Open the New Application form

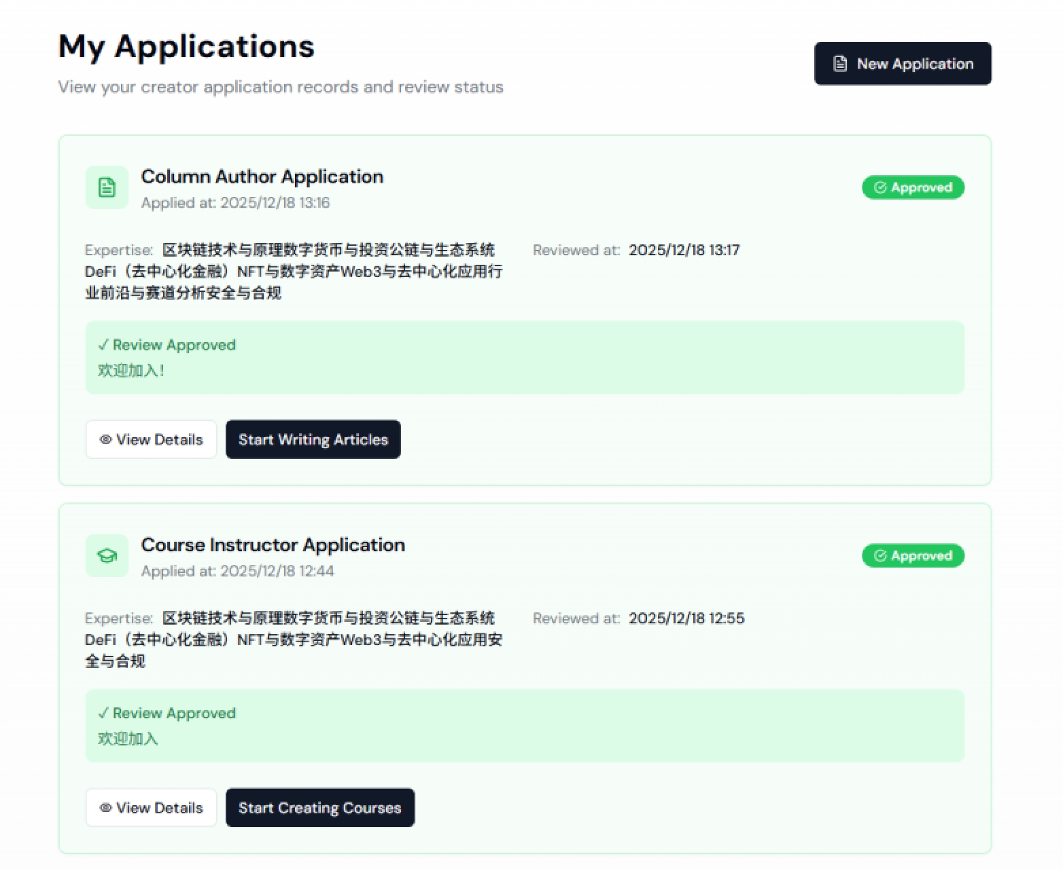(903, 63)
